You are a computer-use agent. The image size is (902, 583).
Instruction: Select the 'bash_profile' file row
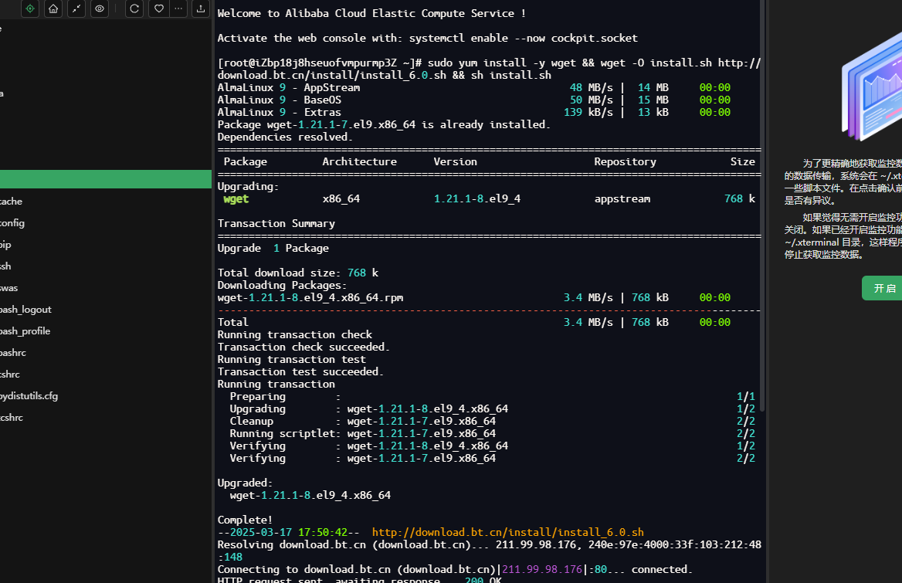(x=106, y=331)
